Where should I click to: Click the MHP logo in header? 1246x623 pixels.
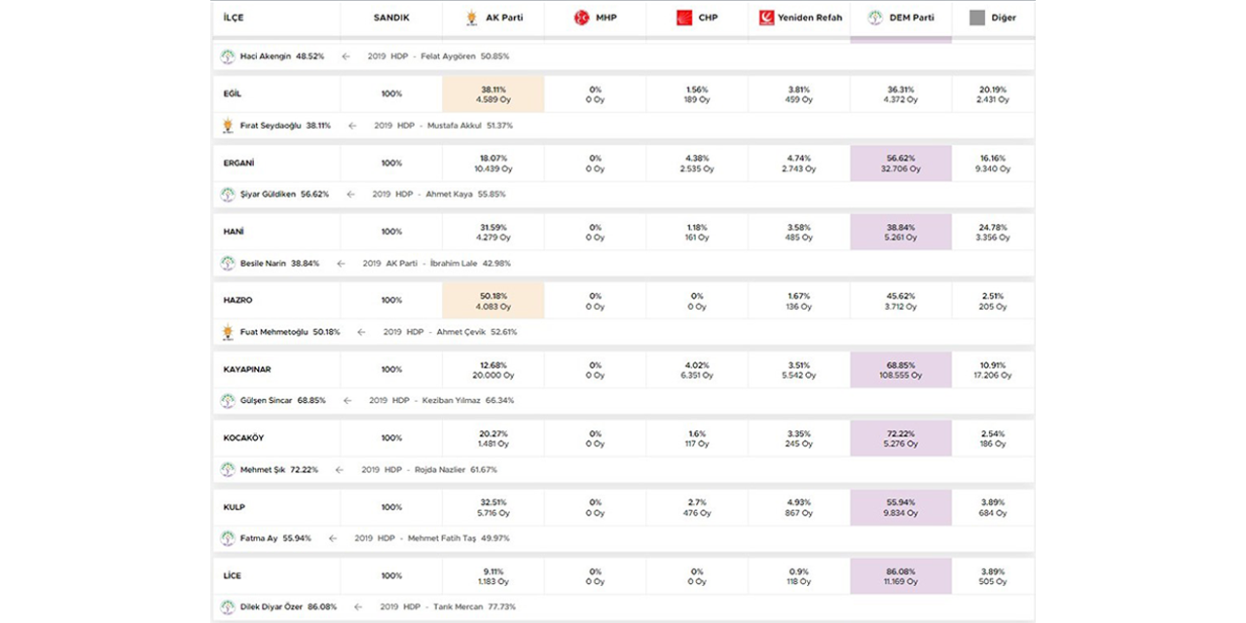(581, 18)
